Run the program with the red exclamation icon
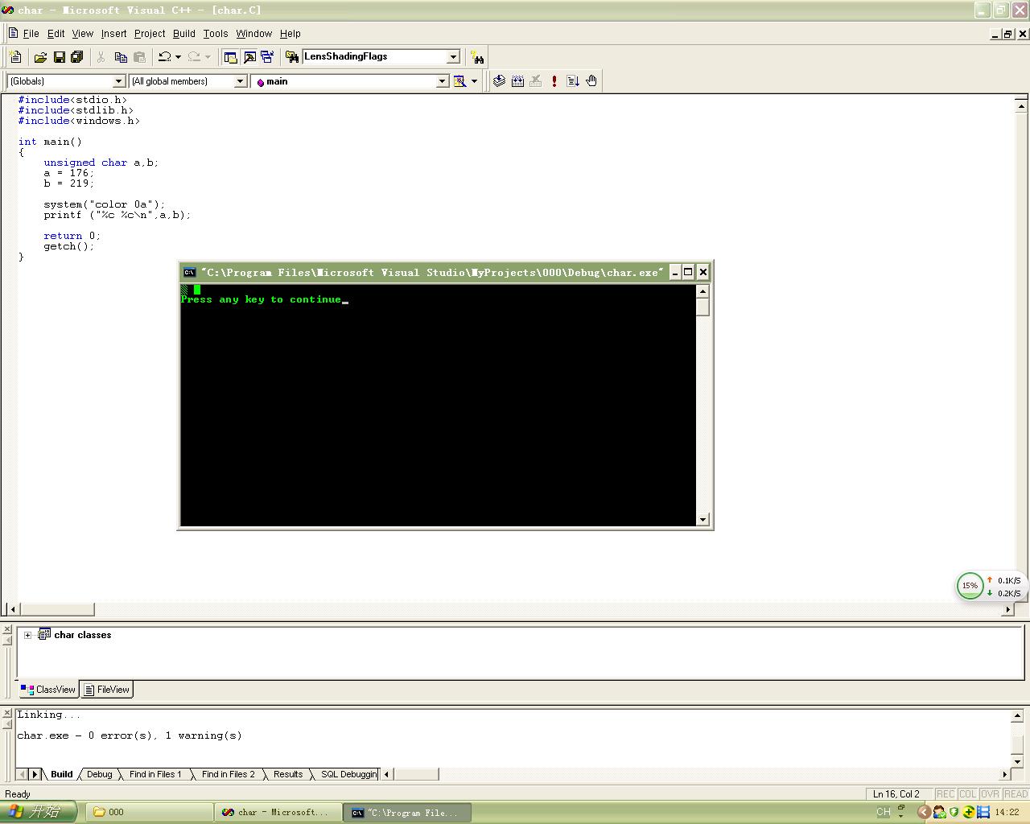This screenshot has height=824, width=1030. pyautogui.click(x=554, y=81)
